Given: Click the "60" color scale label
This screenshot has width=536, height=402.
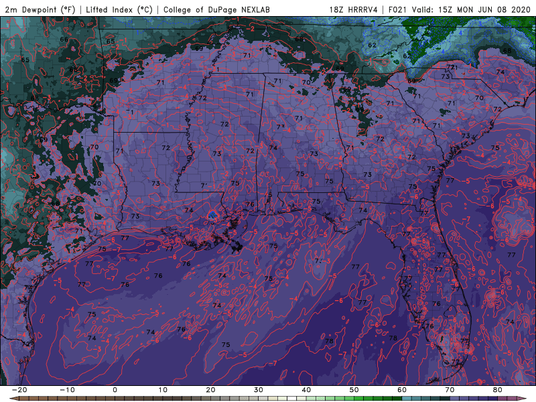Looking at the screenshot, I should click(x=402, y=390).
